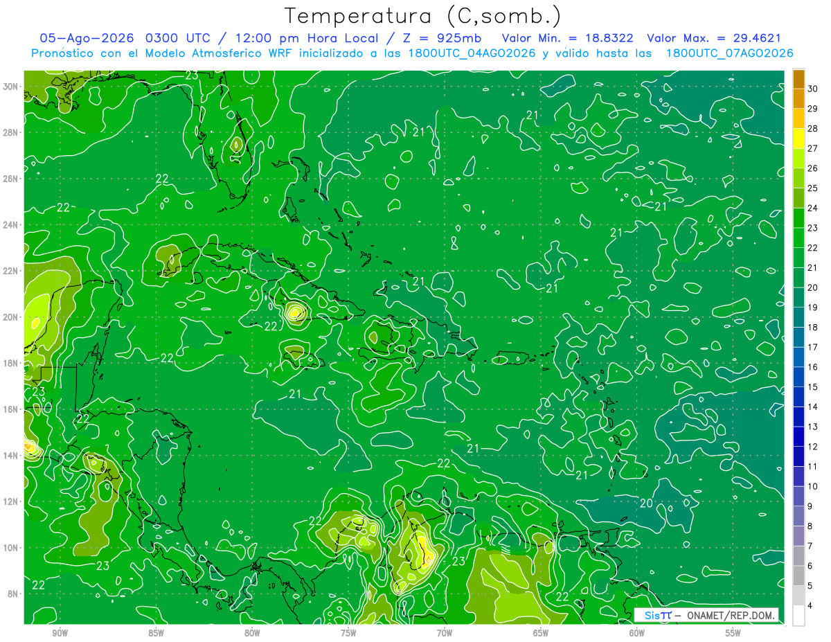Click the '15' value on the color legend
Image resolution: width=831 pixels, height=642 pixels.
point(813,387)
